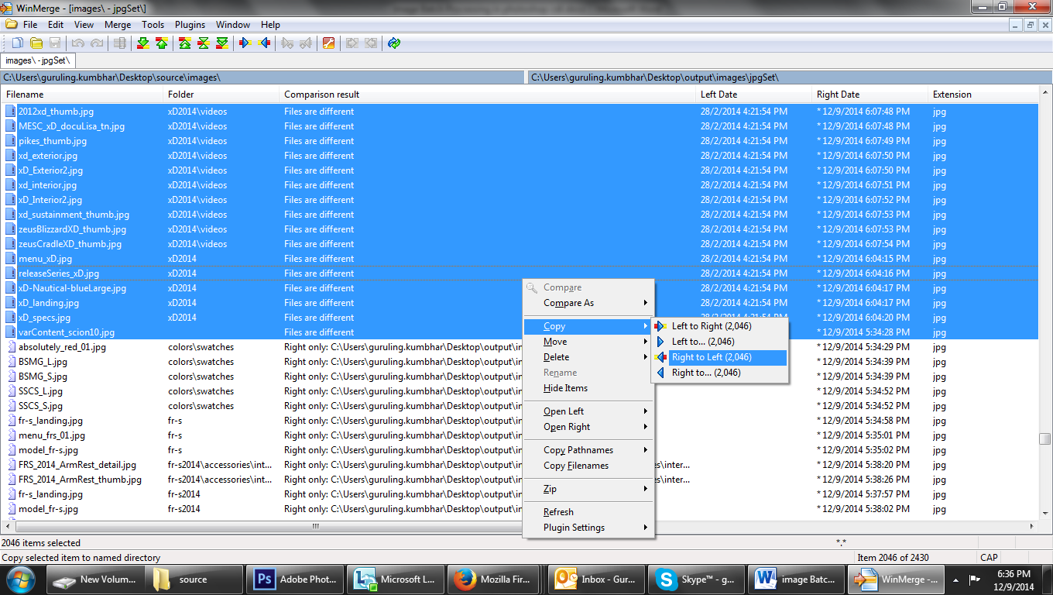Open Mozilla Firefox from the taskbar
The height and width of the screenshot is (595, 1053).
tap(493, 579)
